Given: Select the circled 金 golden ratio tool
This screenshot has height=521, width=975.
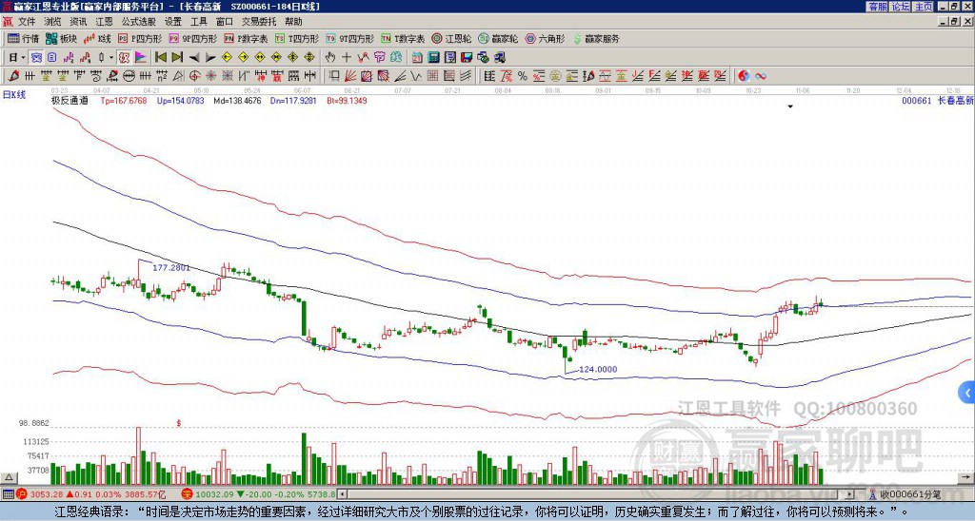Looking at the screenshot, I should coord(555,76).
